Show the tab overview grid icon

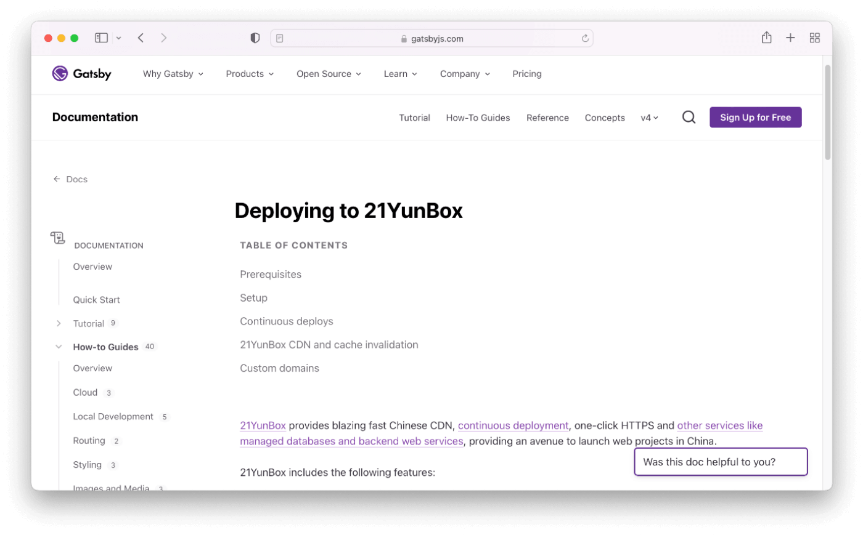[814, 38]
